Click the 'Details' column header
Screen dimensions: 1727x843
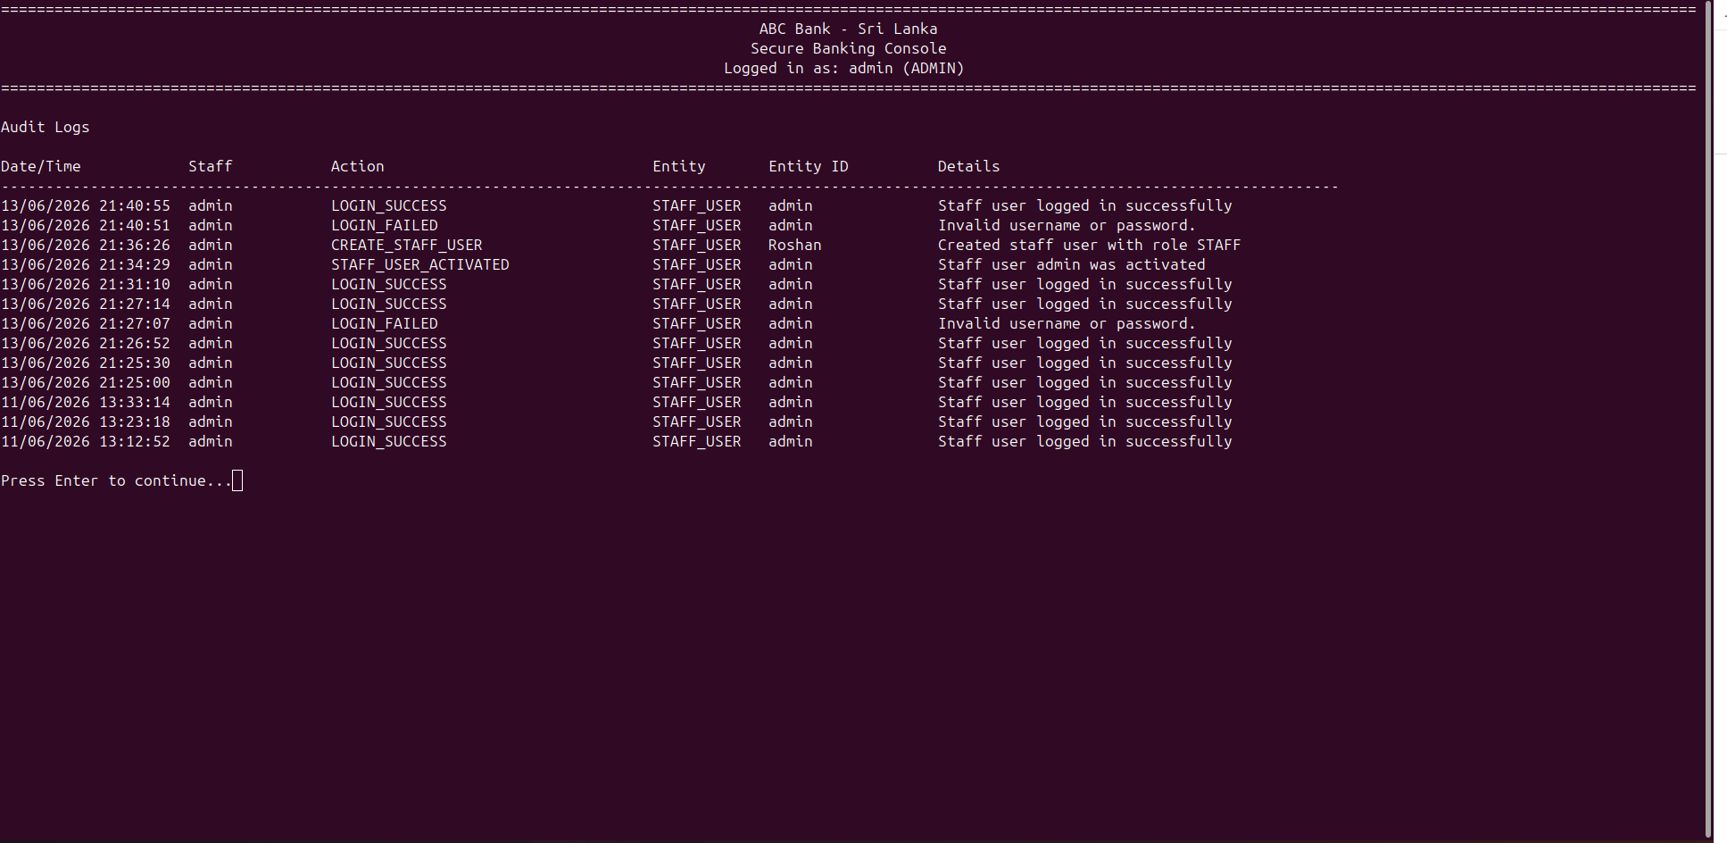[969, 166]
